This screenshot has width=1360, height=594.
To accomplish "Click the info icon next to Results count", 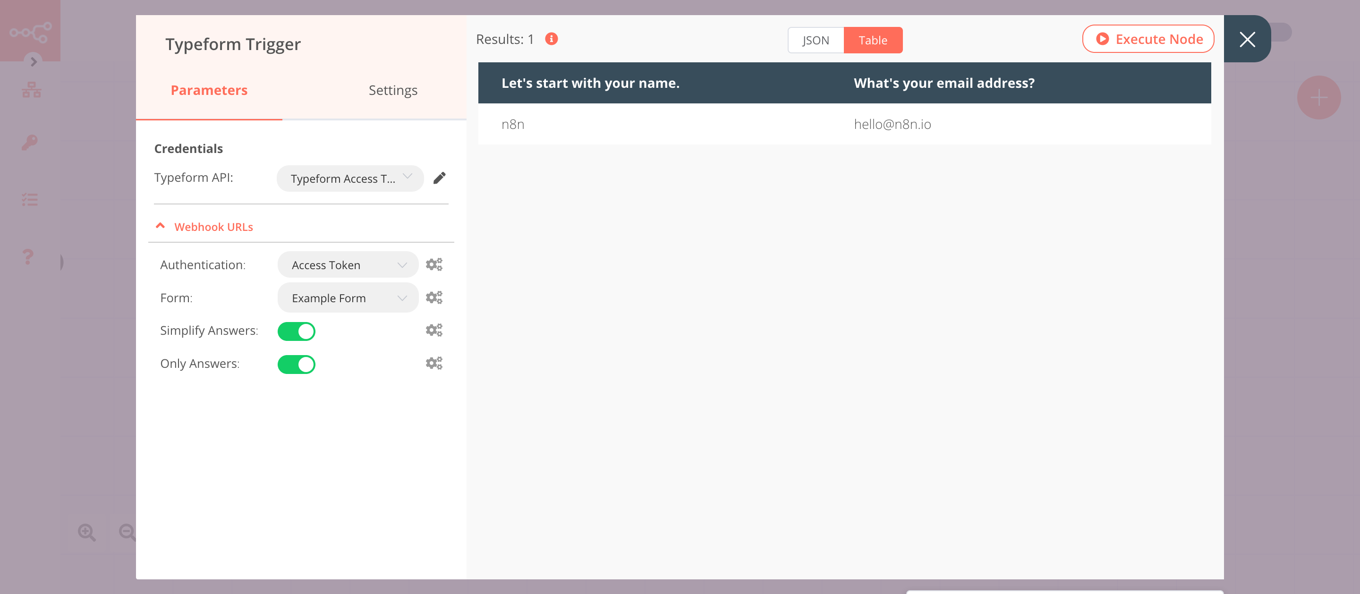I will tap(551, 39).
